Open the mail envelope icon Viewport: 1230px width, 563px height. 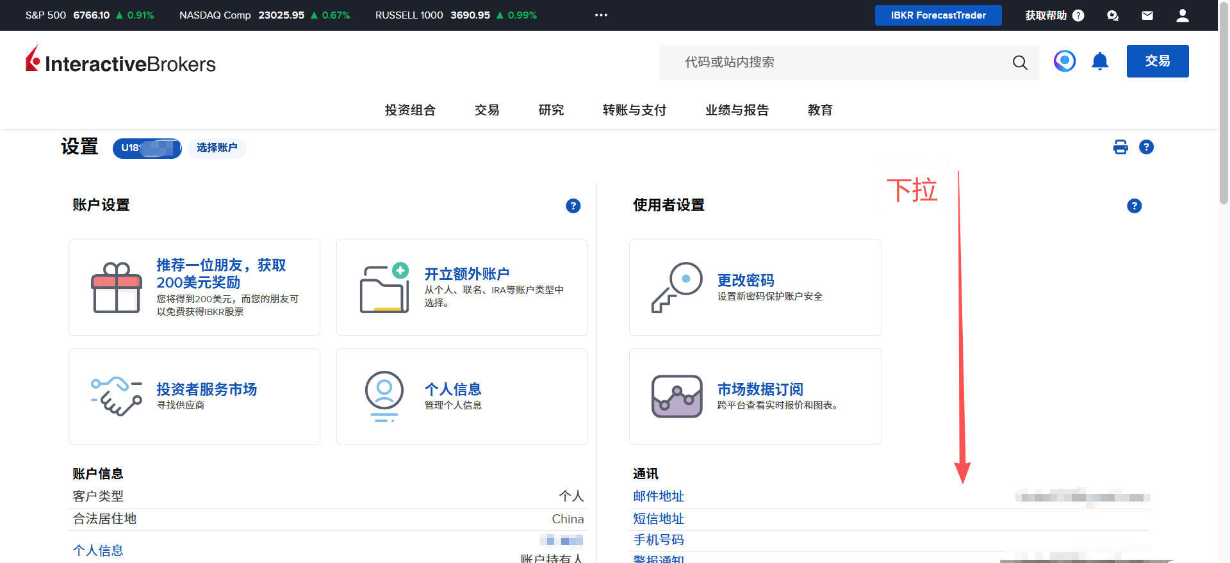pos(1147,15)
